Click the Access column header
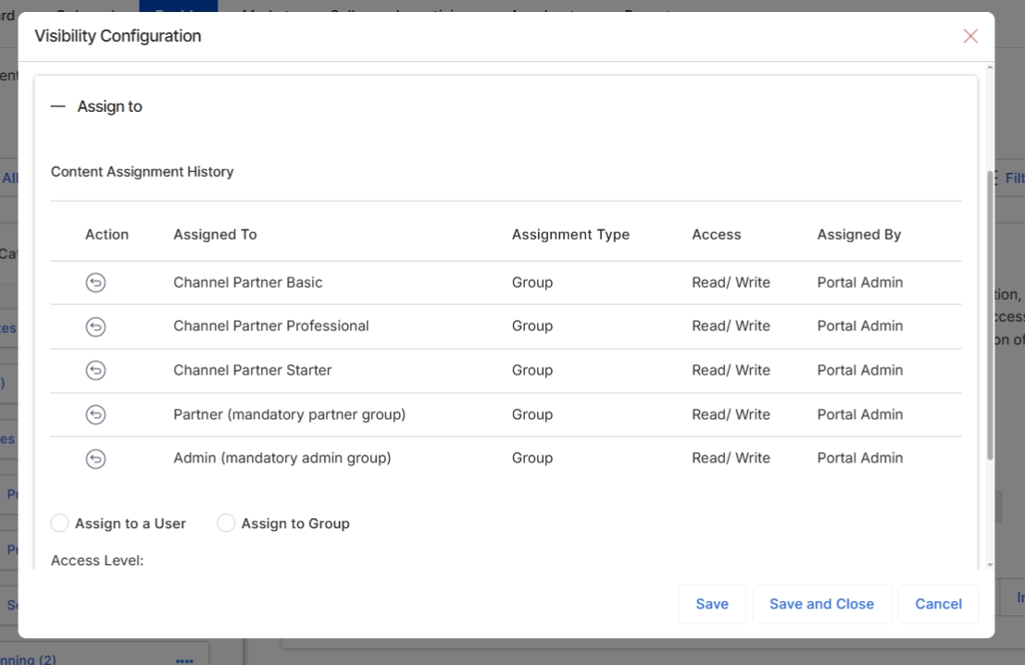 pos(717,235)
